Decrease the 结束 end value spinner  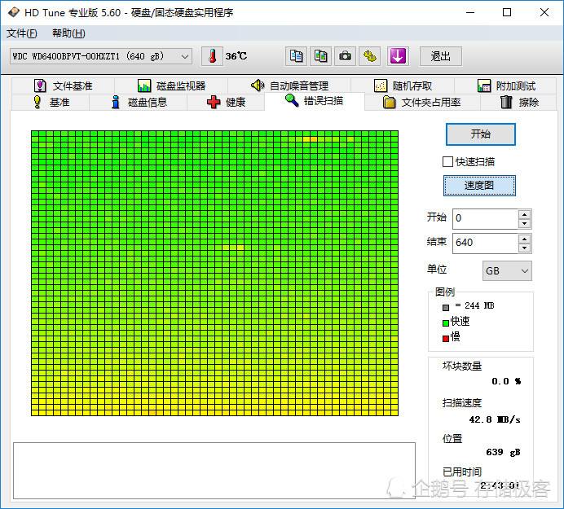click(x=524, y=248)
